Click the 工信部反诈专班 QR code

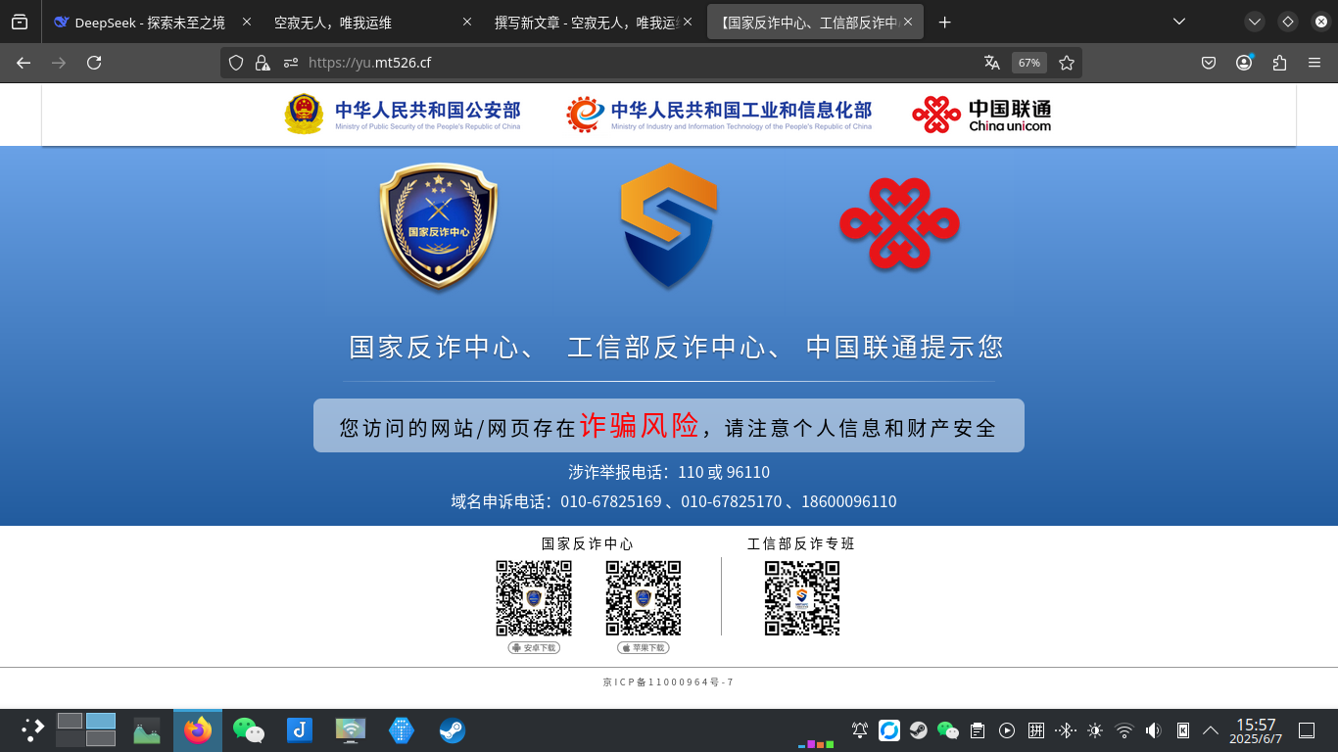tap(802, 598)
